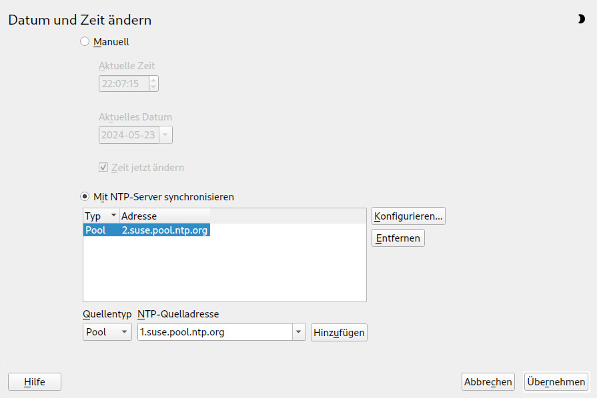Screen dimensions: 597x398
Task: Click the Adresse column header
Action: tap(165, 216)
